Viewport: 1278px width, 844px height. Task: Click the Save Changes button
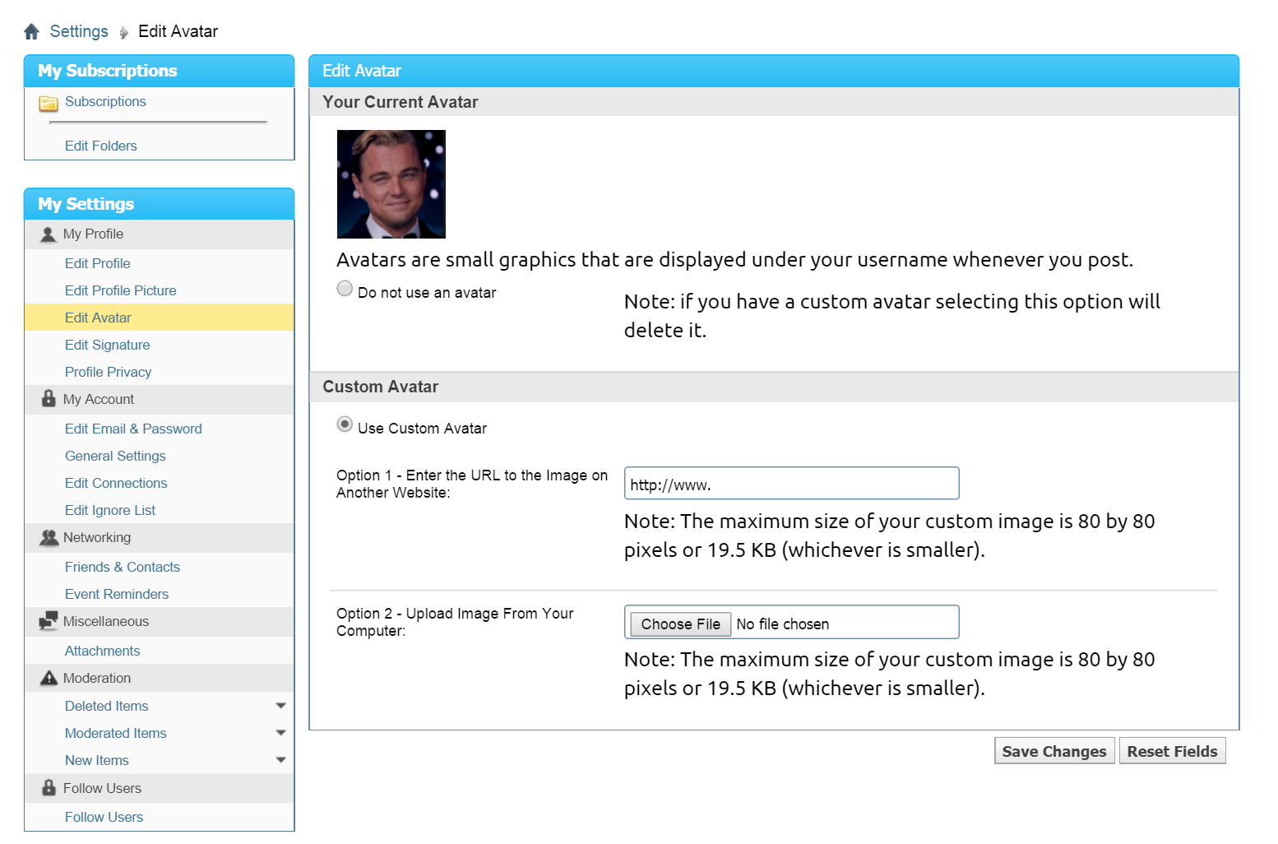point(1054,751)
